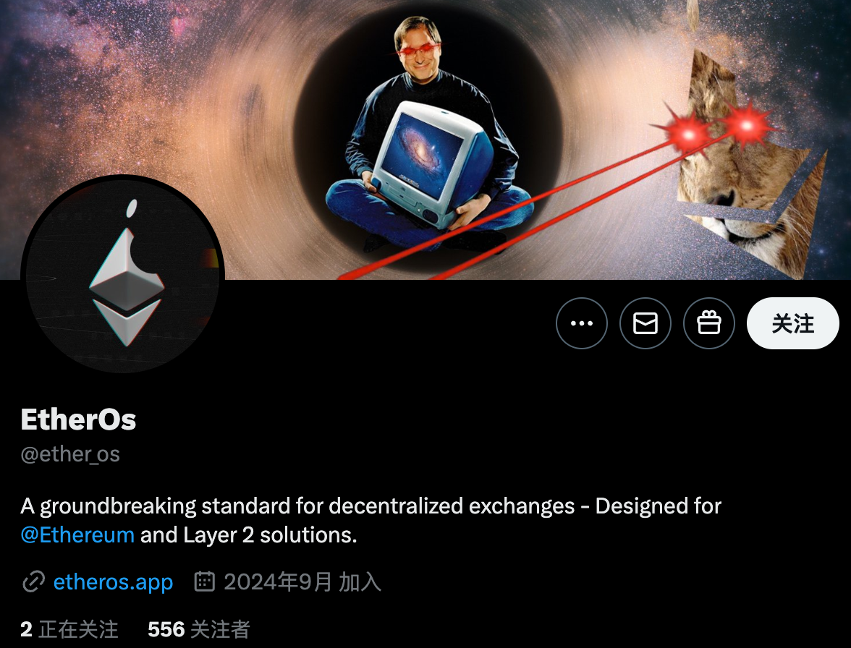
Task: Click the red glasses on seated man
Action: (419, 50)
